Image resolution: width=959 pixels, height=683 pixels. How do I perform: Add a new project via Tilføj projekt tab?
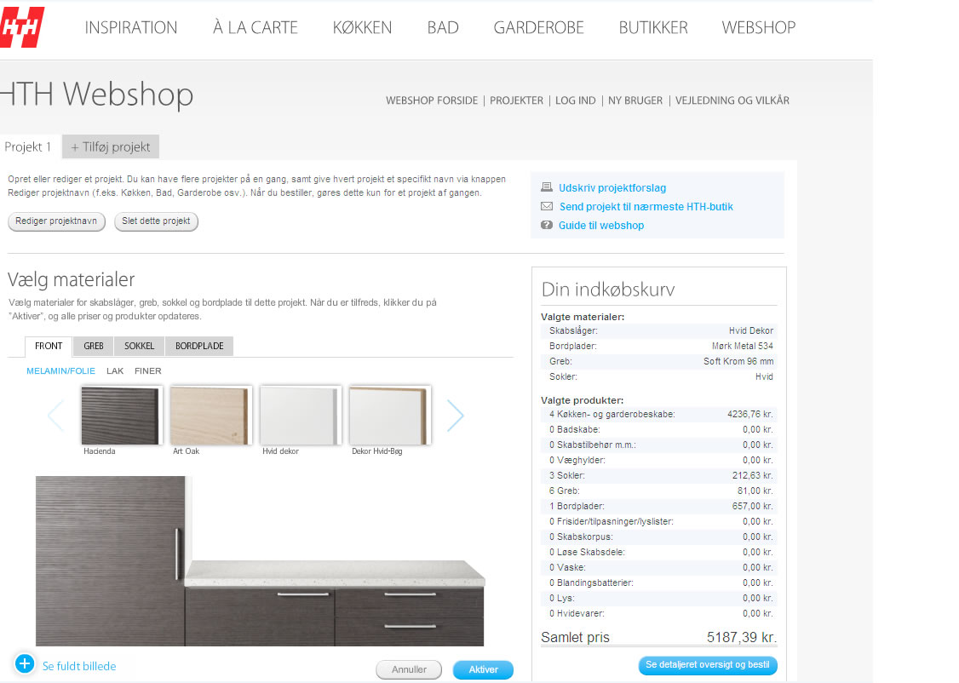click(x=111, y=147)
